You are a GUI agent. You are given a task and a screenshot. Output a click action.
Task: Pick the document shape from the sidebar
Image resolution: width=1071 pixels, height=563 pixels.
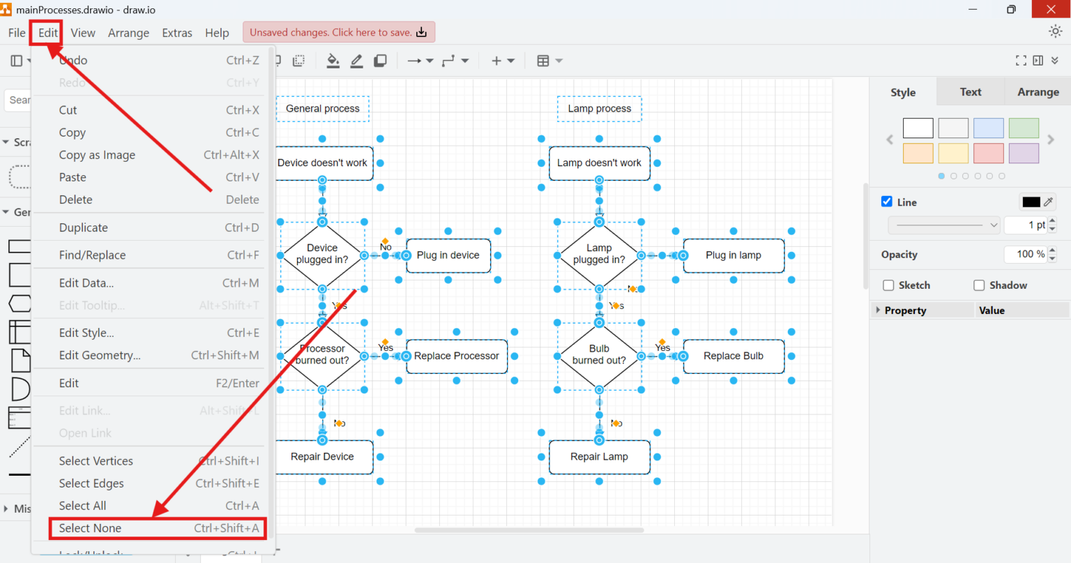pos(20,361)
